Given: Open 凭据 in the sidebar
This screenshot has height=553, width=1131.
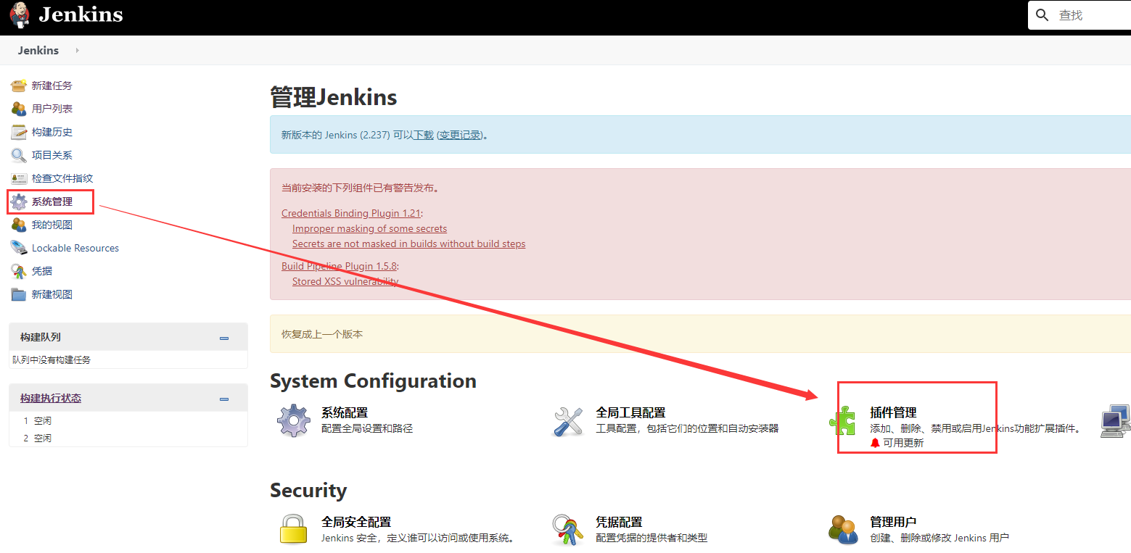Looking at the screenshot, I should pyautogui.click(x=42, y=271).
